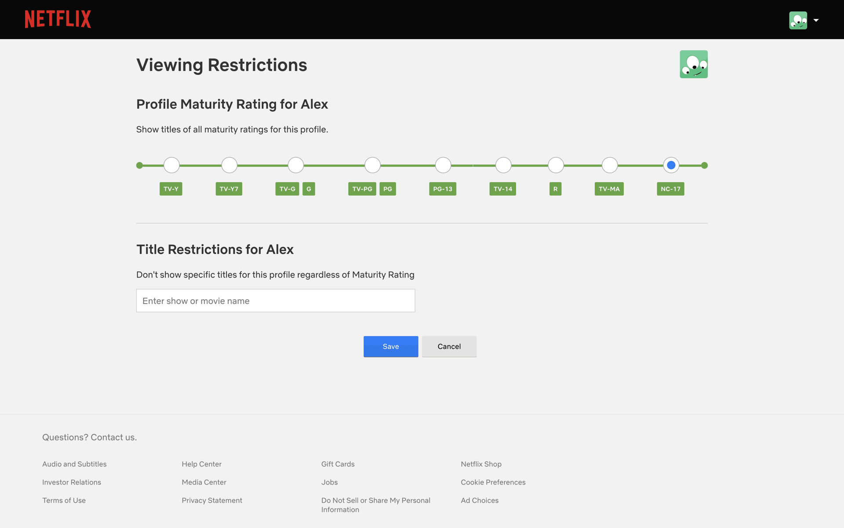Click the Netflix logo
Viewport: 844px width, 528px height.
(58, 19)
